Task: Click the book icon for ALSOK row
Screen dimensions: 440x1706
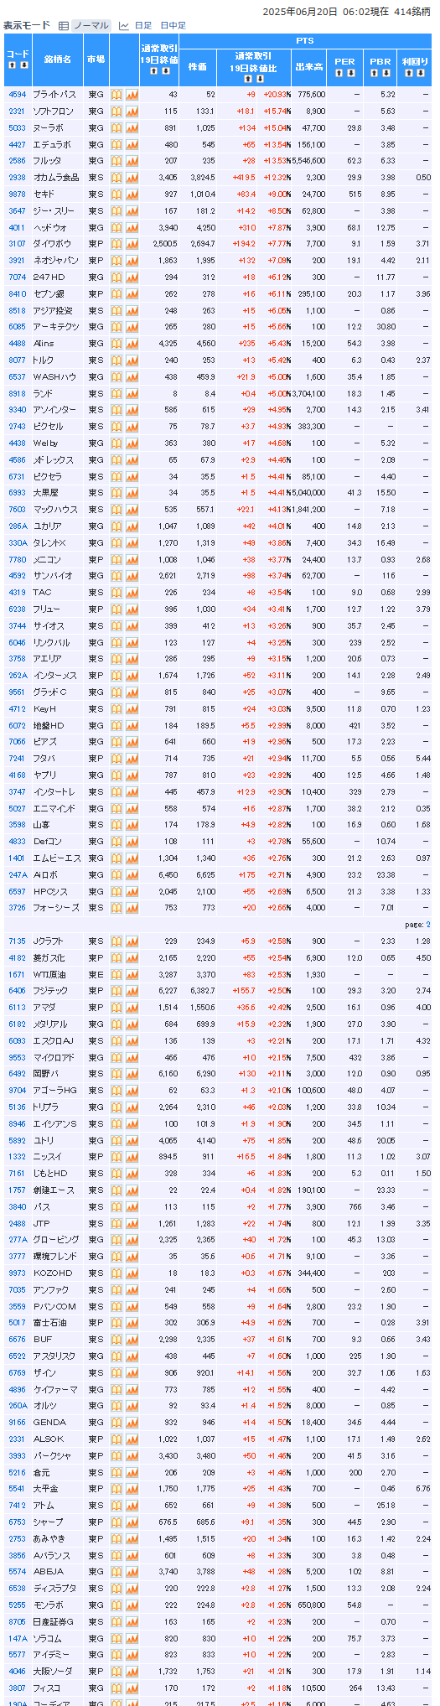Action: point(117,1439)
